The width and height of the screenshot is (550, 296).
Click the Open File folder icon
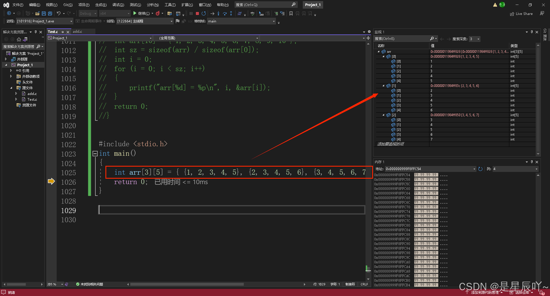(x=37, y=13)
